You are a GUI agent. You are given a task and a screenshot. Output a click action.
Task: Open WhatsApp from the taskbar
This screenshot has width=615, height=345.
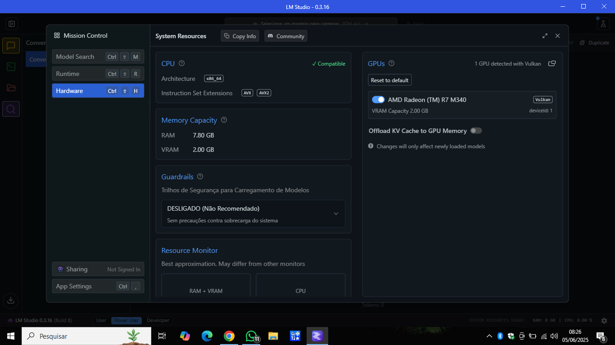point(251,336)
